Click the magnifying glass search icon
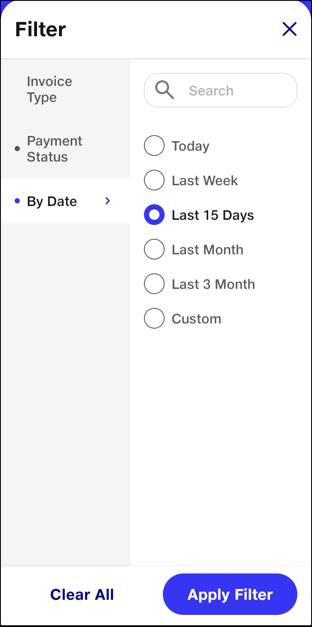Viewport: 312px width, 627px height. (x=165, y=90)
